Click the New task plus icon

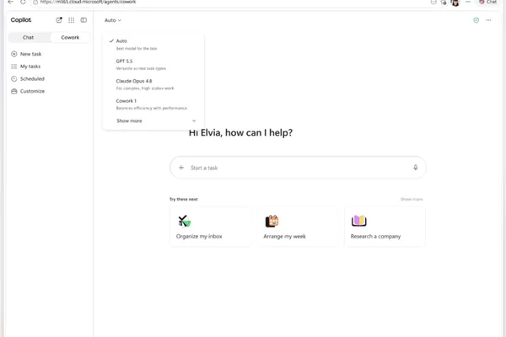coord(13,54)
